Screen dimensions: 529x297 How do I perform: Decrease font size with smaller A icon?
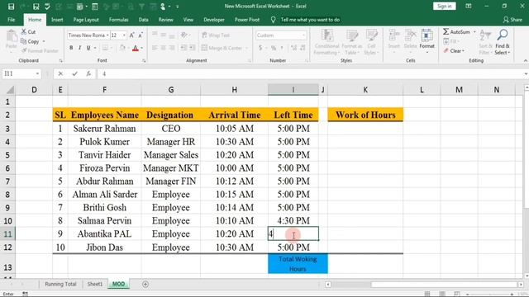141,35
